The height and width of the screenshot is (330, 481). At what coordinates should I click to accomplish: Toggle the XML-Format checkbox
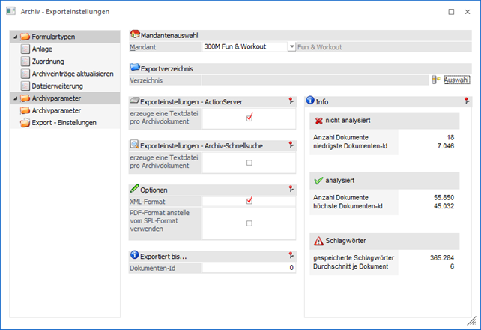[249, 201]
